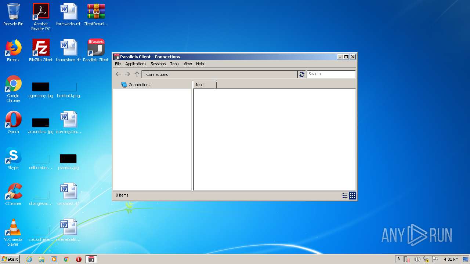This screenshot has height=264, width=470.
Task: Click the Connections address bar
Action: point(220,74)
